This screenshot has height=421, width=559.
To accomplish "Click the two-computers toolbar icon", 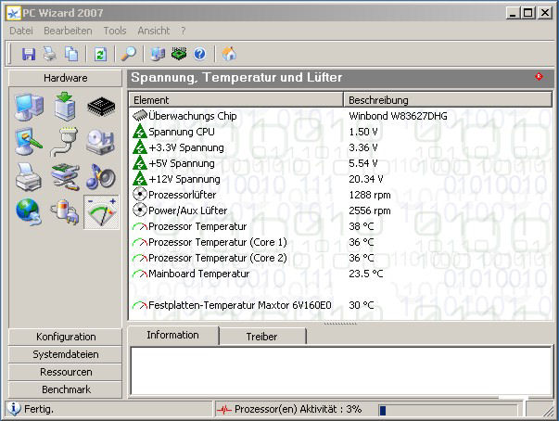I will [x=158, y=54].
